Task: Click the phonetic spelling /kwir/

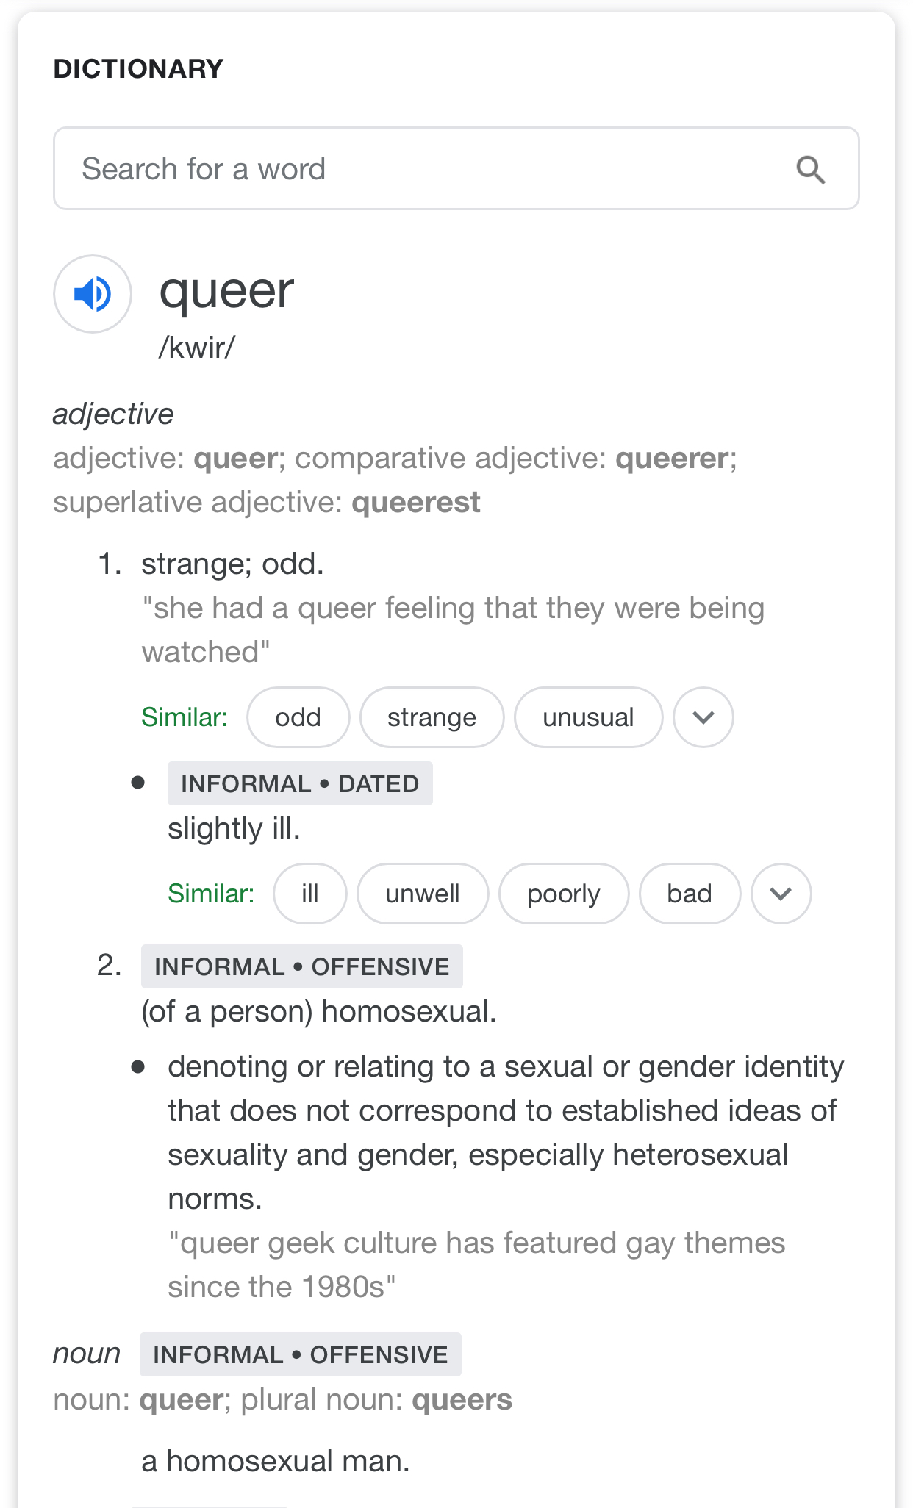Action: coord(197,348)
